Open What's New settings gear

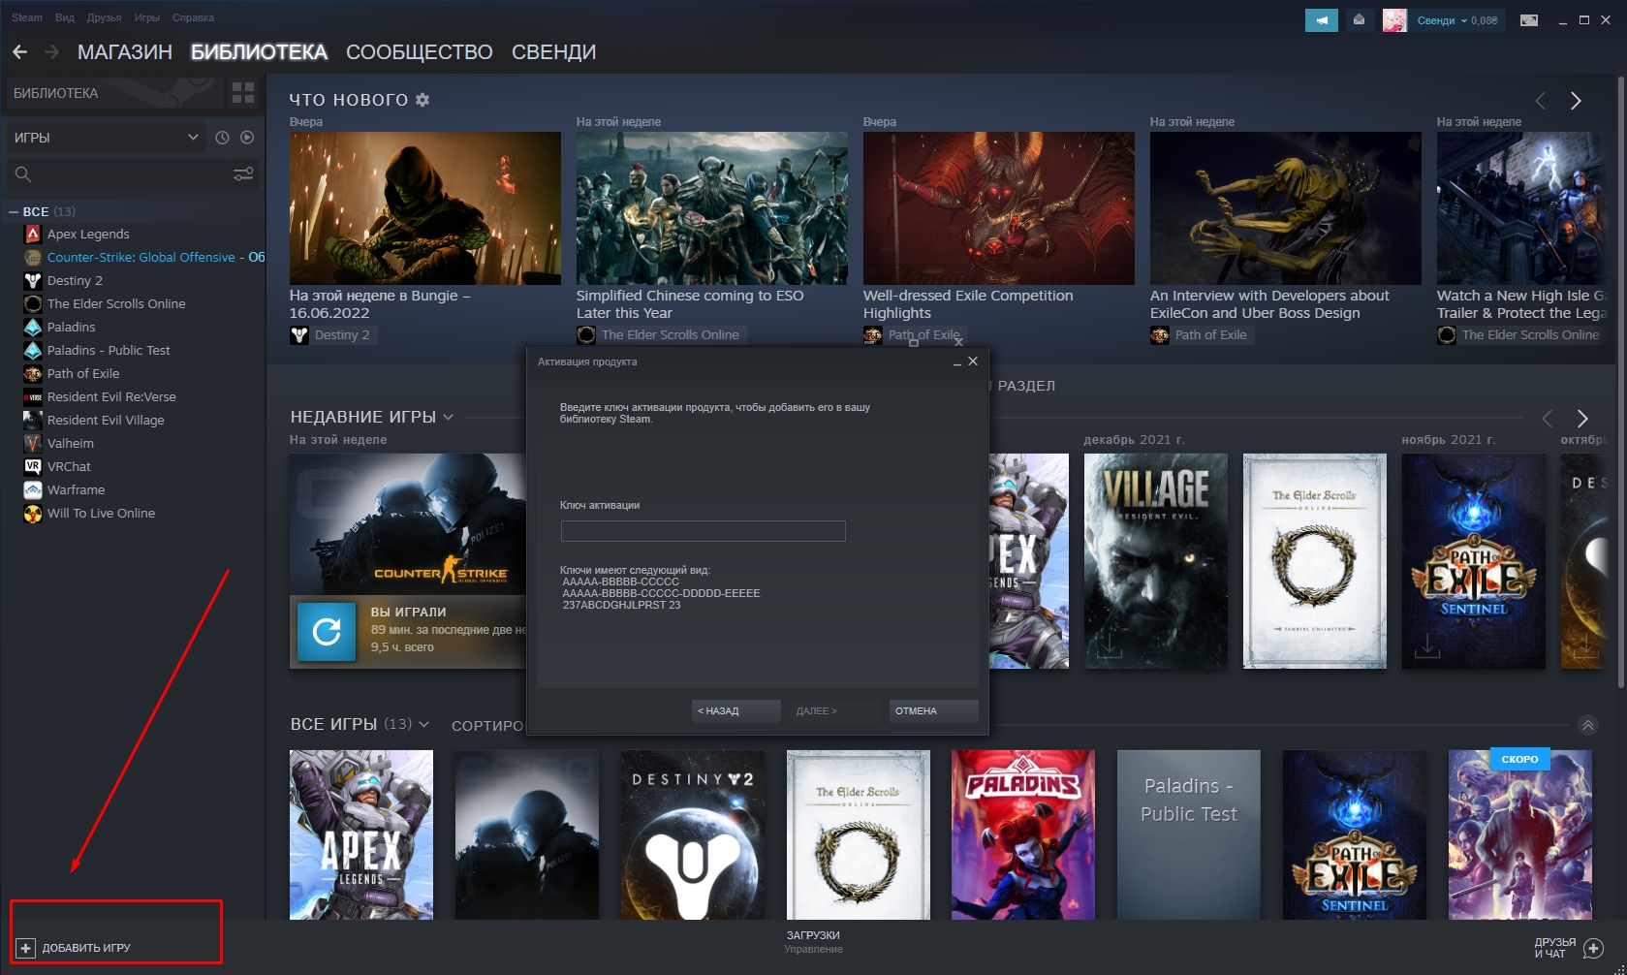click(x=422, y=100)
